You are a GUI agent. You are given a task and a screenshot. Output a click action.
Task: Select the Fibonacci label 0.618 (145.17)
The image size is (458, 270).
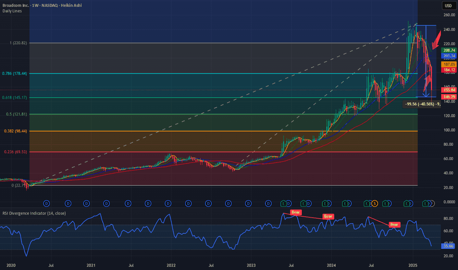click(x=14, y=98)
